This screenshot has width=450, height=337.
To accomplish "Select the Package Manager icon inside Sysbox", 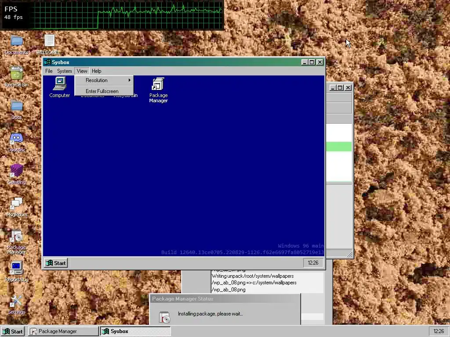I will [x=158, y=90].
